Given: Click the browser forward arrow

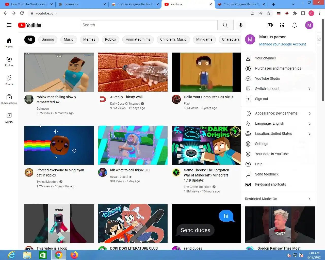Looking at the screenshot, I should 14,13.
